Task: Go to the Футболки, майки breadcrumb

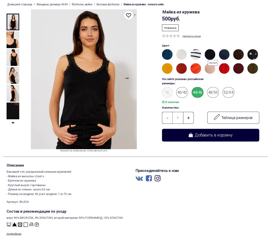Action: point(82,4)
